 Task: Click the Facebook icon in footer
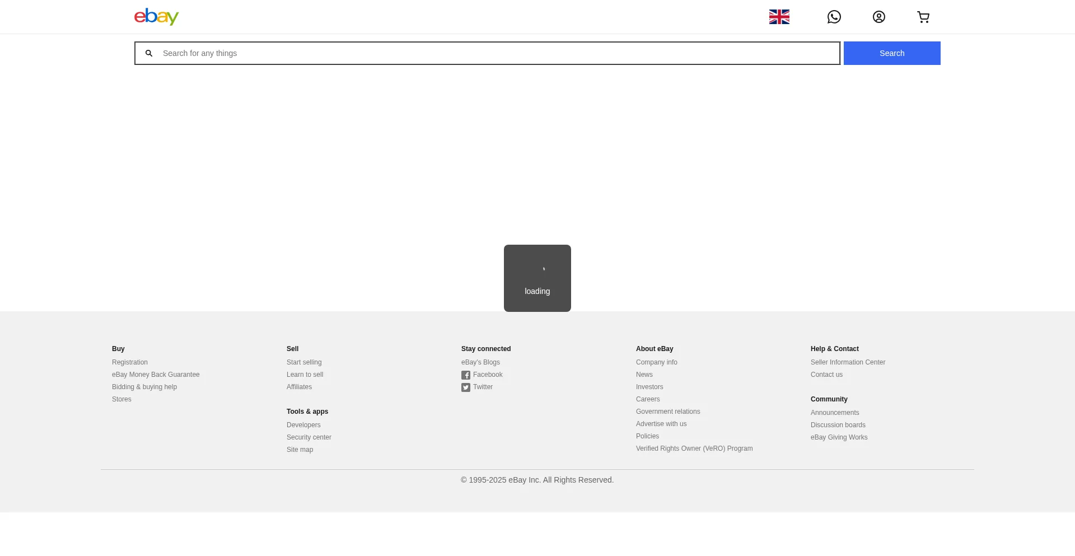pyautogui.click(x=466, y=375)
